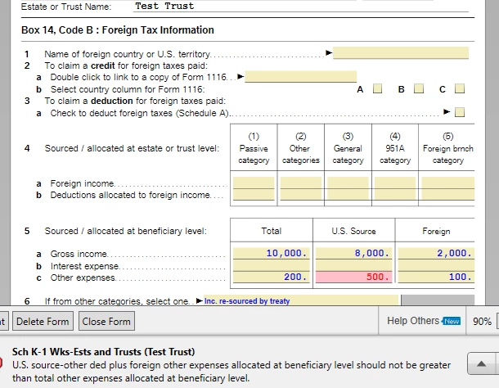Viewport: 499px width, 388px height.
Task: Click Deductions allocated Passive category field
Action: pyautogui.click(x=254, y=195)
